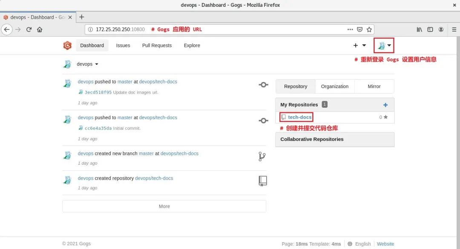Open the Dashboard nav item
Viewport: 460px width, 249px height.
(x=92, y=46)
